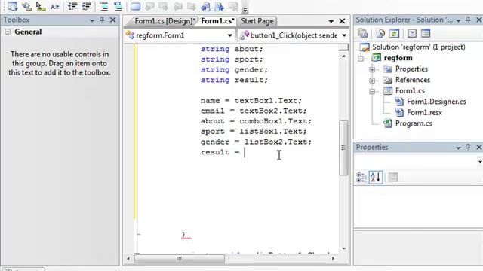Open the Toolbox window position dropdown arrow
This screenshot has width=483, height=271.
coord(92,20)
